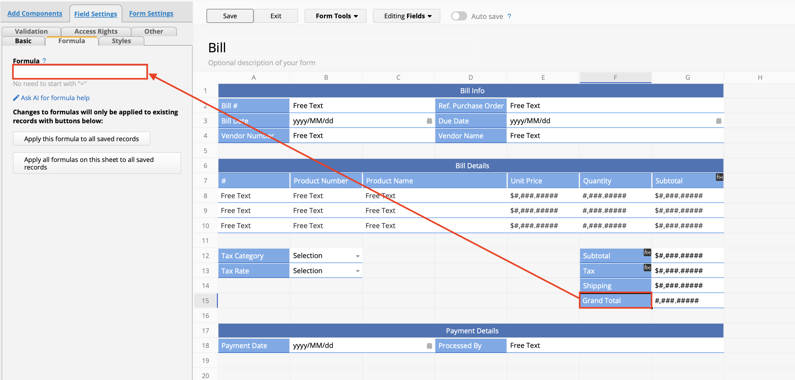Click the Bill form title field
This screenshot has height=380, width=795.
(x=342, y=48)
